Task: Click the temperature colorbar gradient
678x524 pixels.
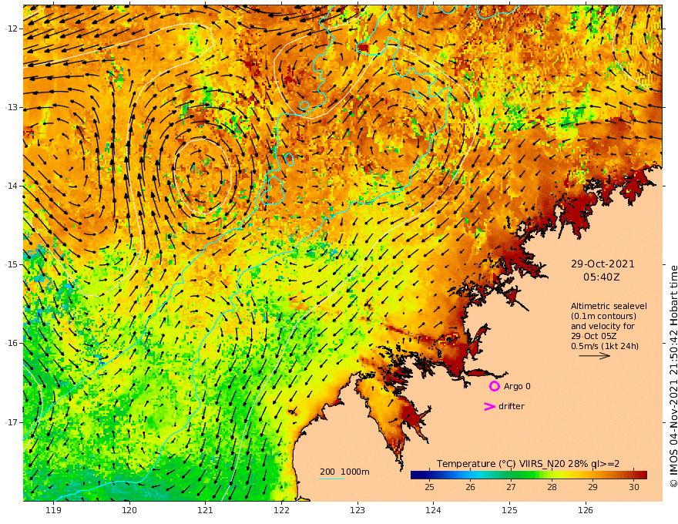Action: 529,475
